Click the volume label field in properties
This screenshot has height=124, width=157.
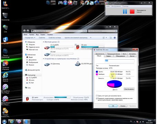tap(119, 61)
